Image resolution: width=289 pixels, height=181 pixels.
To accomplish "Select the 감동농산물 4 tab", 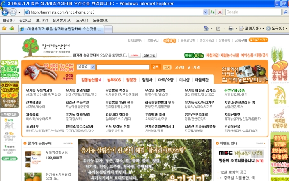I will click(91, 80).
